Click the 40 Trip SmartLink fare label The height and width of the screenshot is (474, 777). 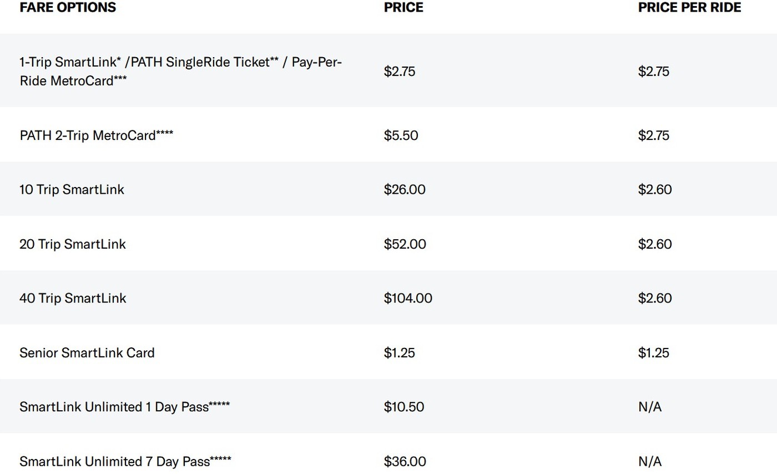point(73,298)
